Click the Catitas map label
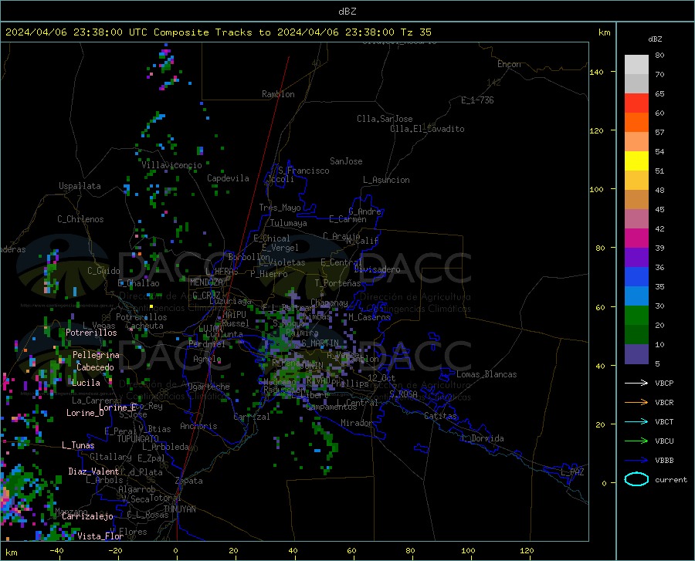This screenshot has height=561, width=695. pos(441,416)
